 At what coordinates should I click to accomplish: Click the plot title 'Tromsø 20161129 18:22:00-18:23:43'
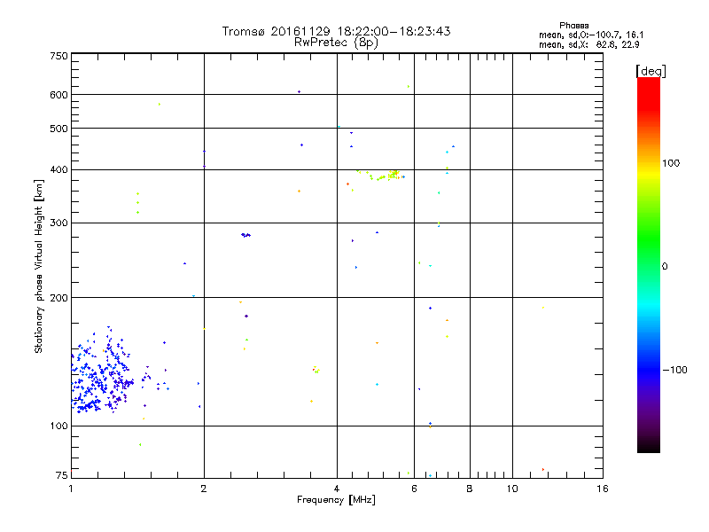coord(336,31)
